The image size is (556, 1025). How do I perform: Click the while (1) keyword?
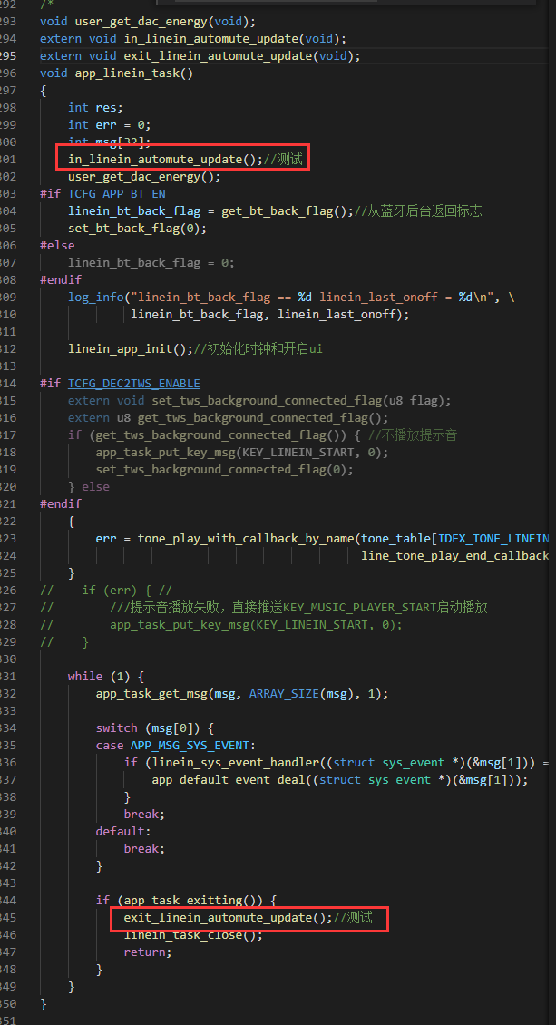(85, 676)
